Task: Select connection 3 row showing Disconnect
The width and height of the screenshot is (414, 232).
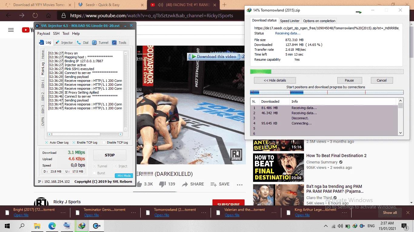Action: pyautogui.click(x=324, y=118)
